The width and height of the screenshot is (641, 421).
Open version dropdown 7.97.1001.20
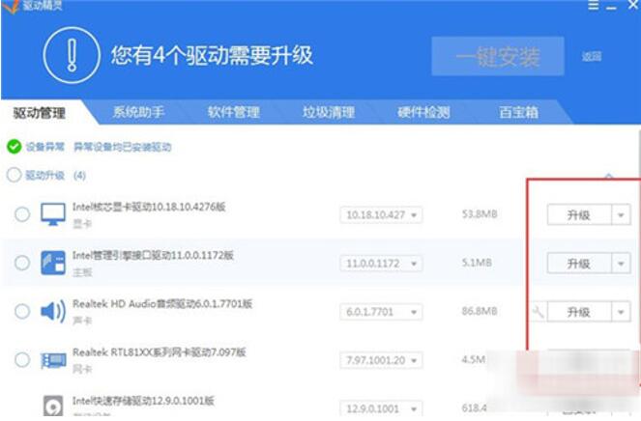pyautogui.click(x=381, y=360)
